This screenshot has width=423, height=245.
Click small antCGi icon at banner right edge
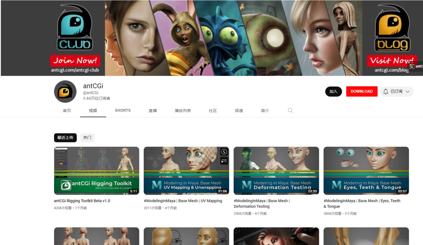tap(412, 66)
